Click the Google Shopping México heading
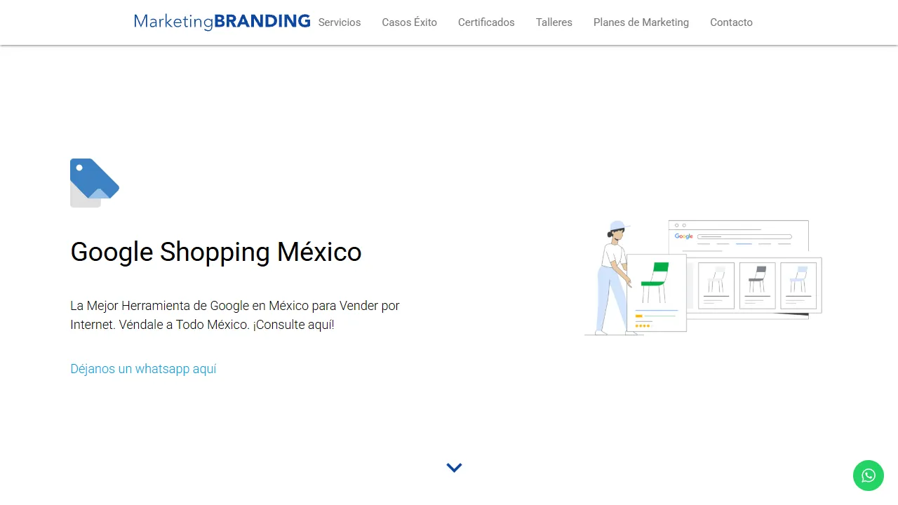The height and width of the screenshot is (505, 898). pyautogui.click(x=215, y=252)
